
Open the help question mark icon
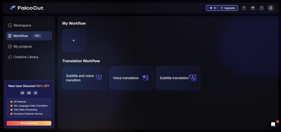point(262,8)
